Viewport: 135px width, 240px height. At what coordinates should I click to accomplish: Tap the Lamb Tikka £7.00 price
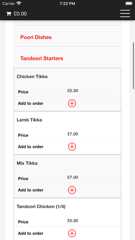(73, 134)
